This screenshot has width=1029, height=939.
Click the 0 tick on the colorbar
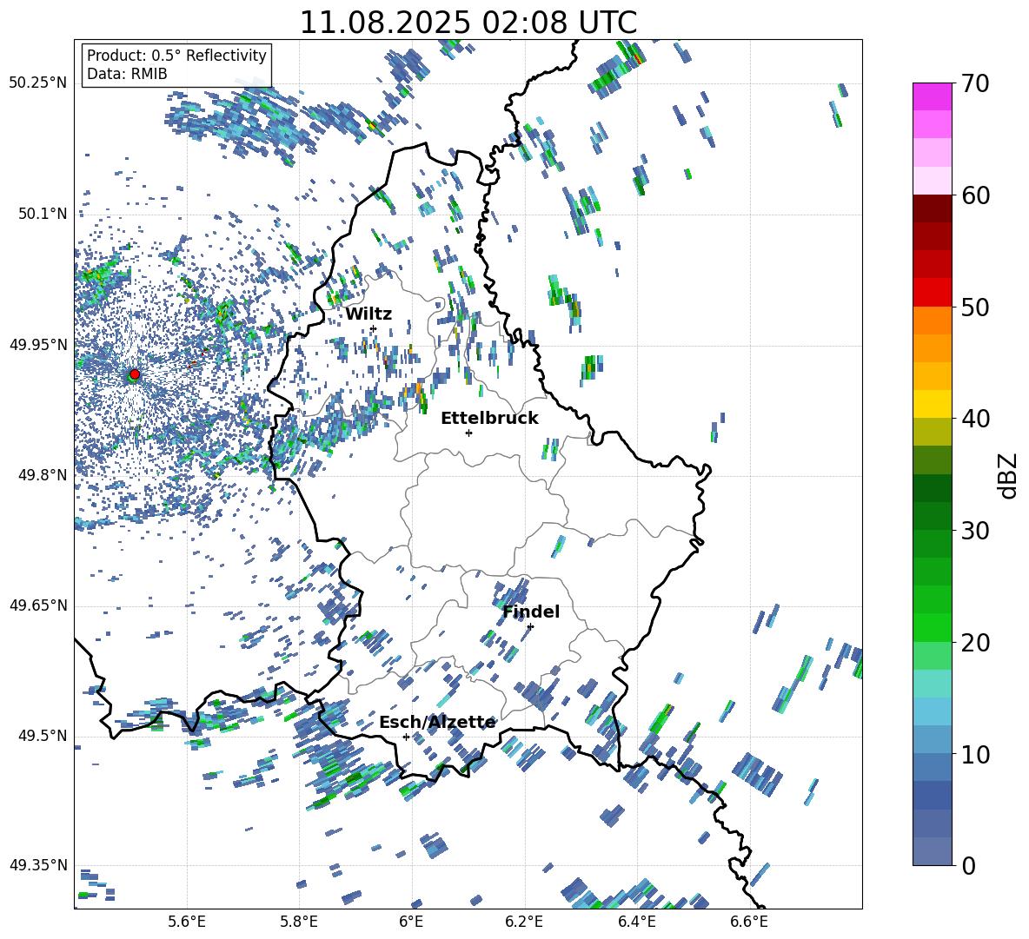(968, 865)
